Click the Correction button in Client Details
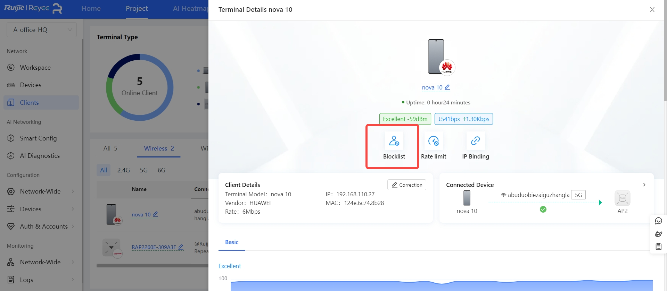667x291 pixels. point(407,185)
